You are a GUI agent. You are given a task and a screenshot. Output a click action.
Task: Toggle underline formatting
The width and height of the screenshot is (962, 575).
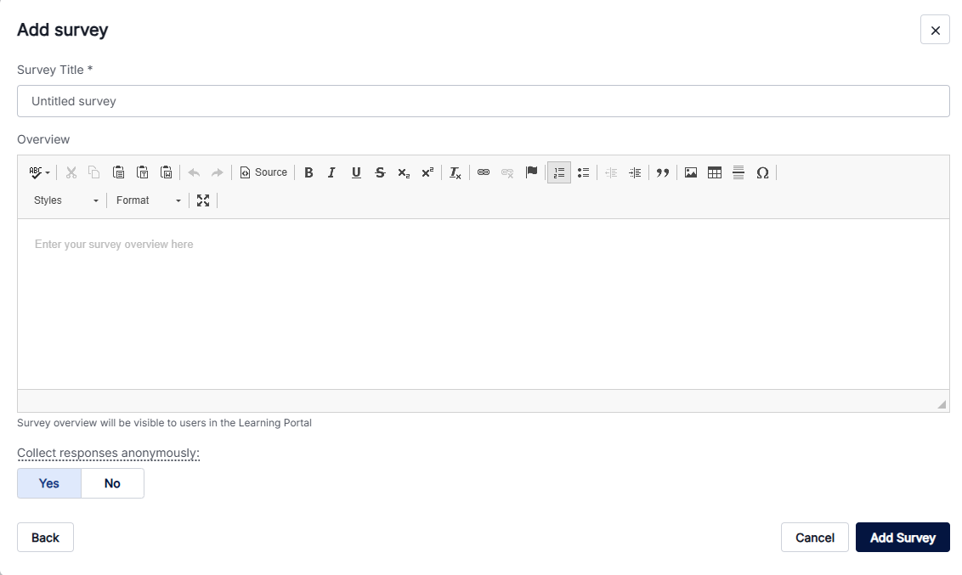pyautogui.click(x=356, y=173)
